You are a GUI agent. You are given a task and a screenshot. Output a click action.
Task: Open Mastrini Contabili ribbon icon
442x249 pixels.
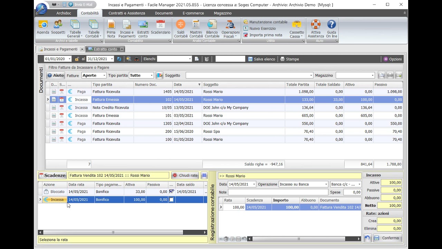tap(196, 29)
